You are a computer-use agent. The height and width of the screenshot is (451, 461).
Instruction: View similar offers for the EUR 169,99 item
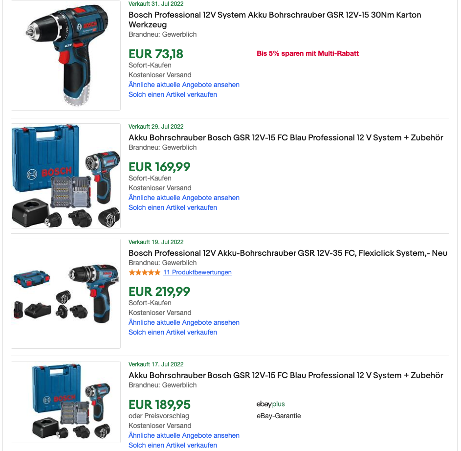(184, 198)
